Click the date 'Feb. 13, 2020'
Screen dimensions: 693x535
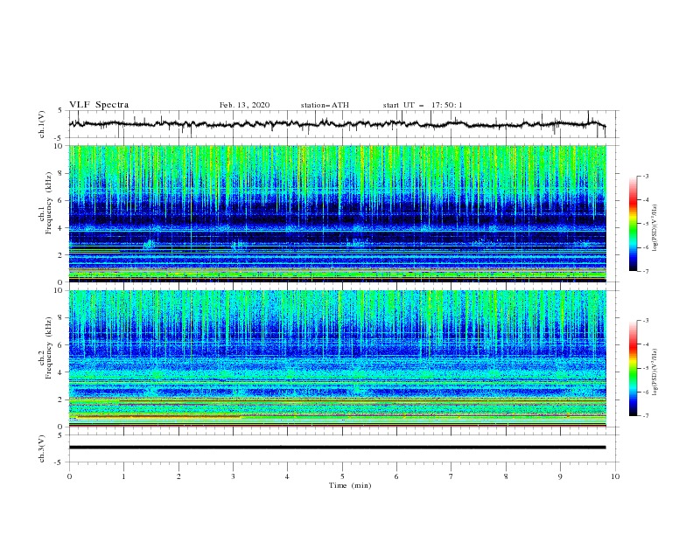pyautogui.click(x=244, y=105)
